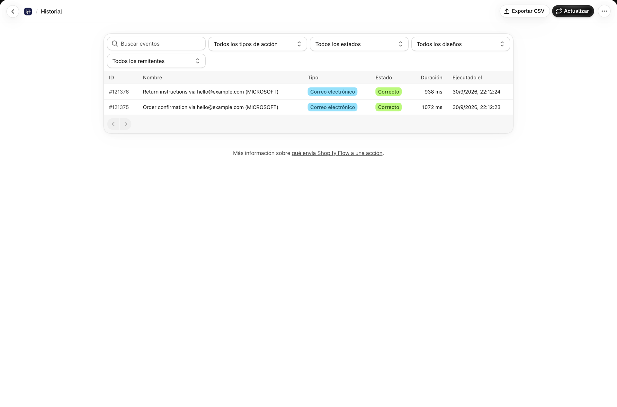Click the Historial breadcrumb title

click(51, 12)
